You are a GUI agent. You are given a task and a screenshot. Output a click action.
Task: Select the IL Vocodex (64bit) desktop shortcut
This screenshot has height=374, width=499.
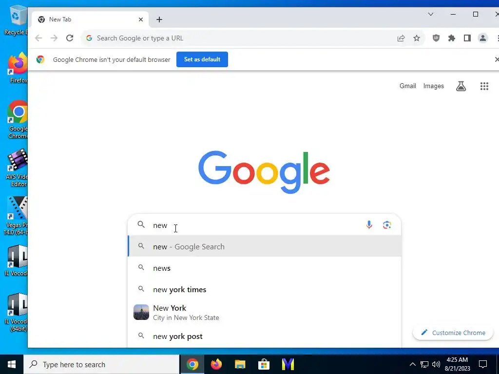click(x=17, y=313)
